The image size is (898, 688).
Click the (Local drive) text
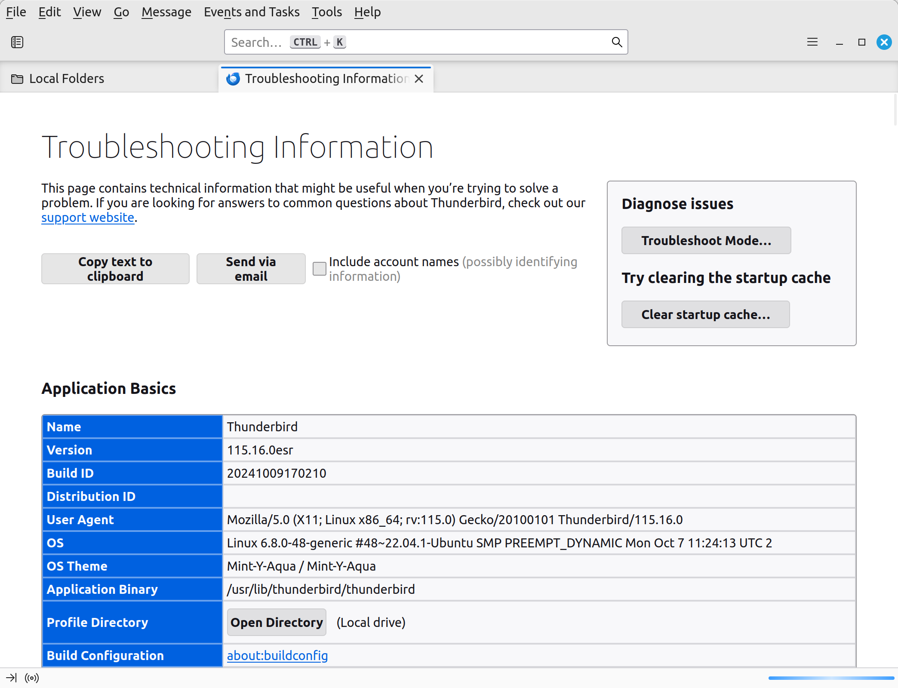371,622
